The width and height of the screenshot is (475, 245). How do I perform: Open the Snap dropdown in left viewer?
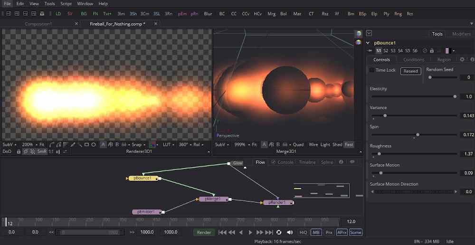(139, 144)
